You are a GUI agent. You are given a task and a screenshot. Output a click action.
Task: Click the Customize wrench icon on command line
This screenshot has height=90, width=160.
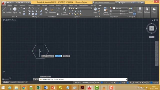tap(38, 79)
